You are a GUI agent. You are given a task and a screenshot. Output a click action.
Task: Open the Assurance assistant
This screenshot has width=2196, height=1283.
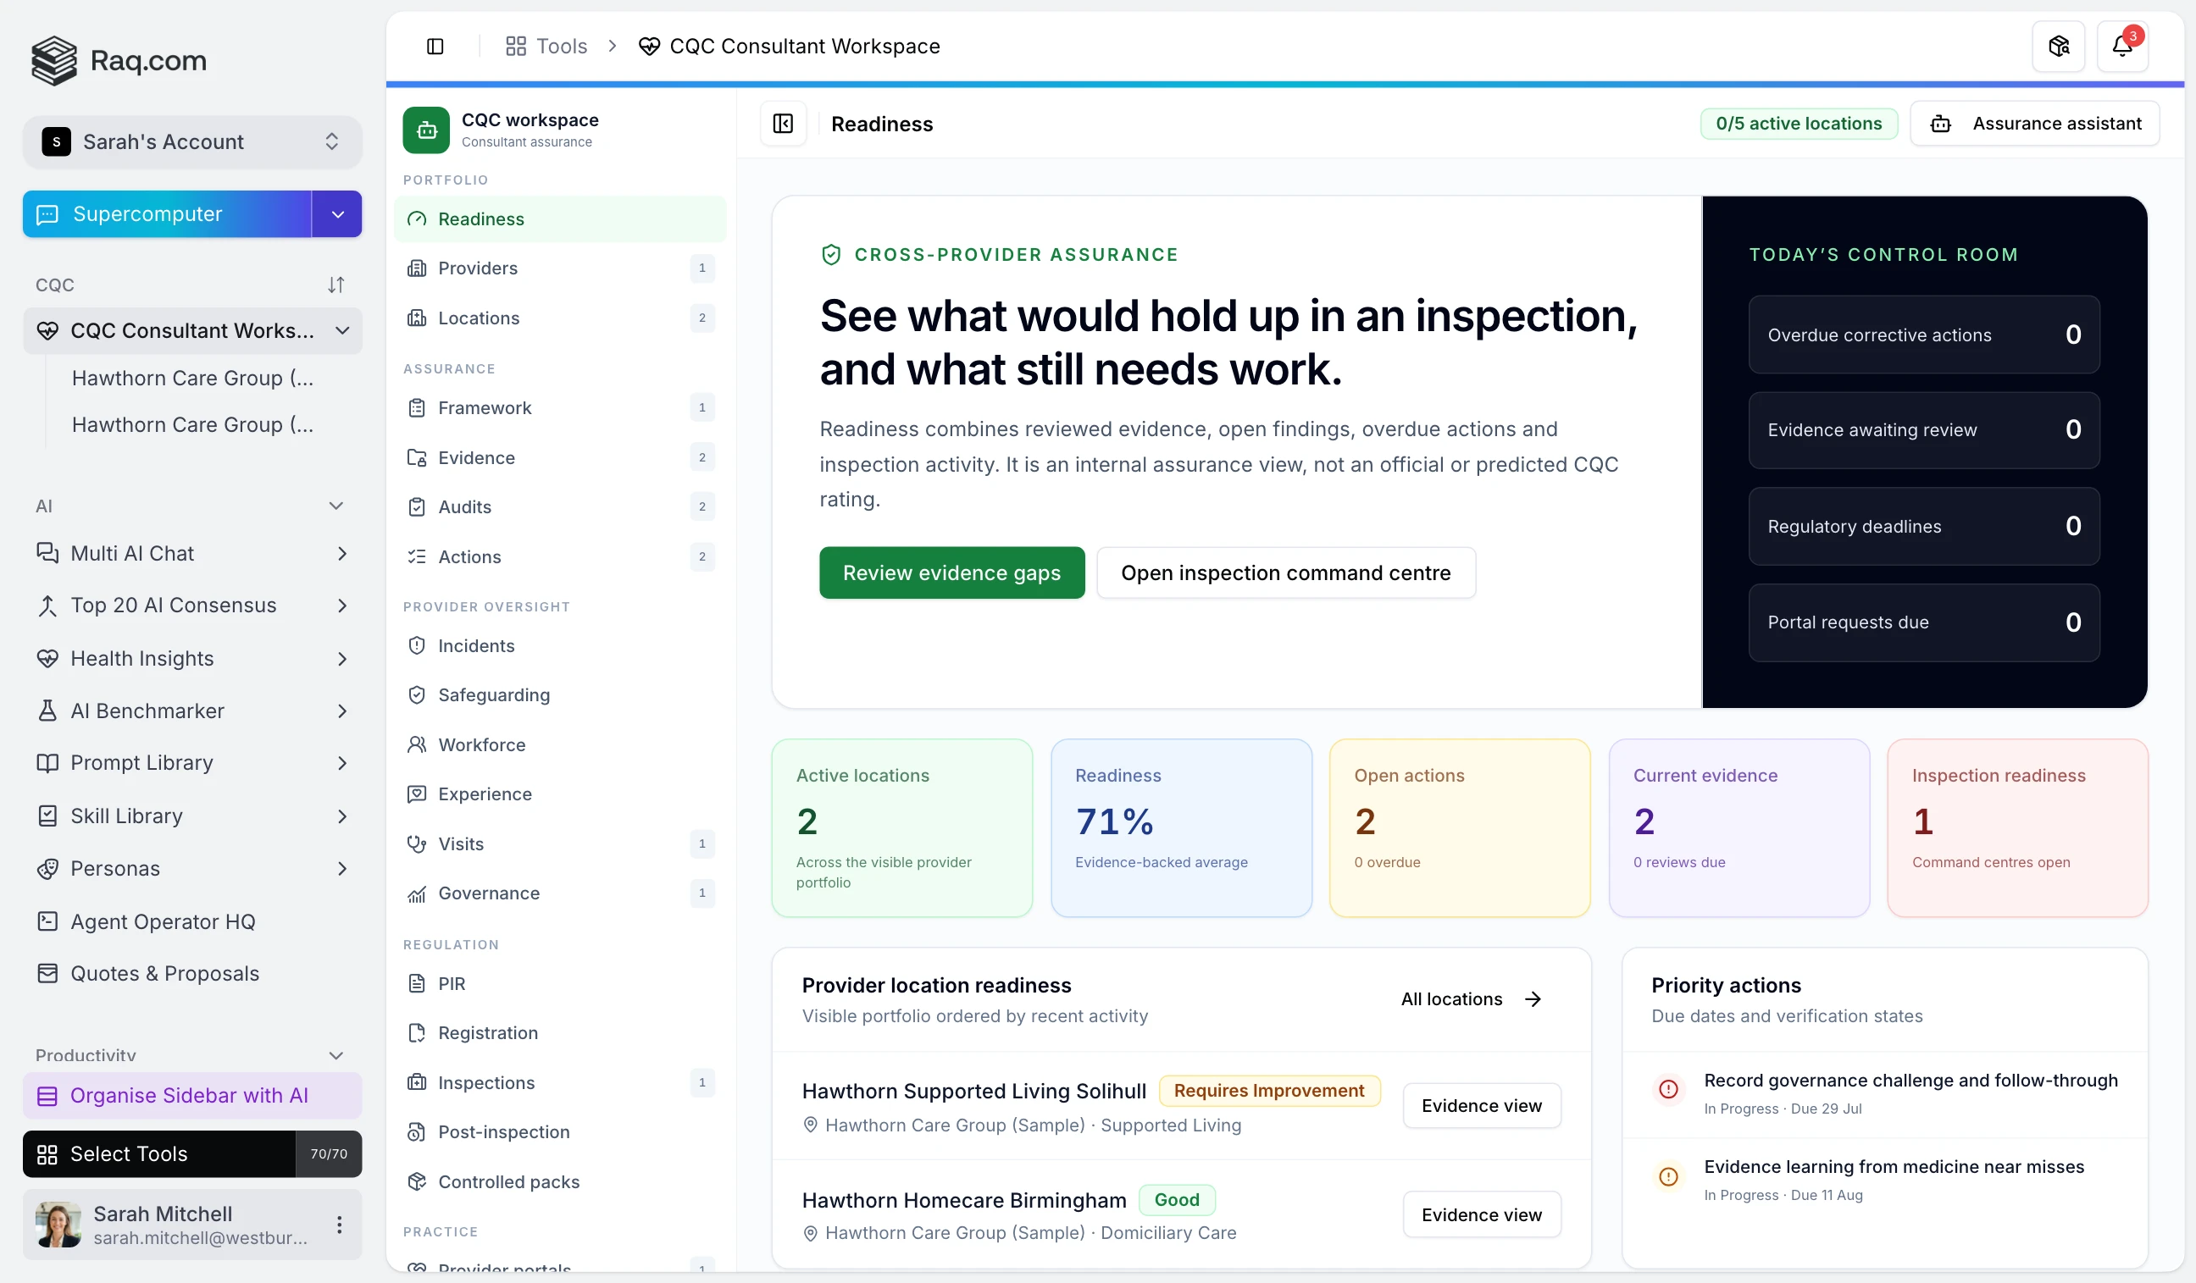click(2034, 124)
